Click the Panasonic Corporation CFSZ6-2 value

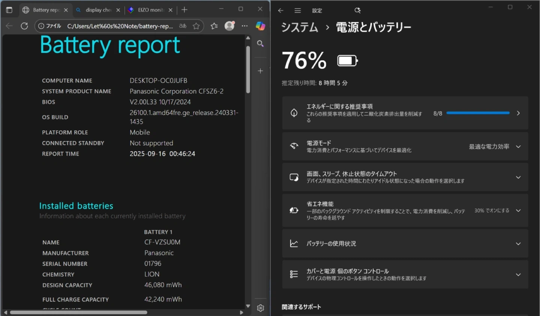tap(177, 91)
